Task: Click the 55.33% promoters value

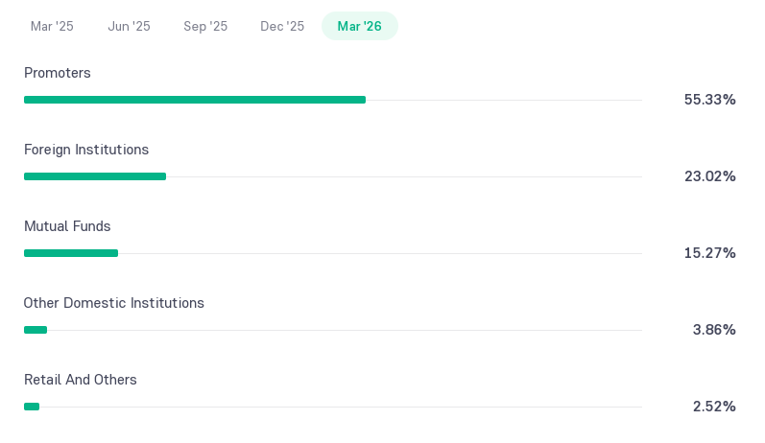Action: [x=710, y=100]
